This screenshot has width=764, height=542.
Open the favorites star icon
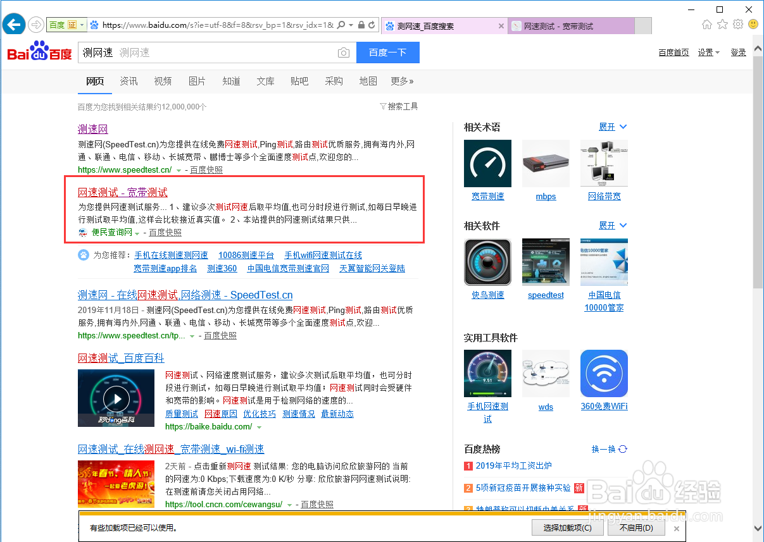pos(723,25)
